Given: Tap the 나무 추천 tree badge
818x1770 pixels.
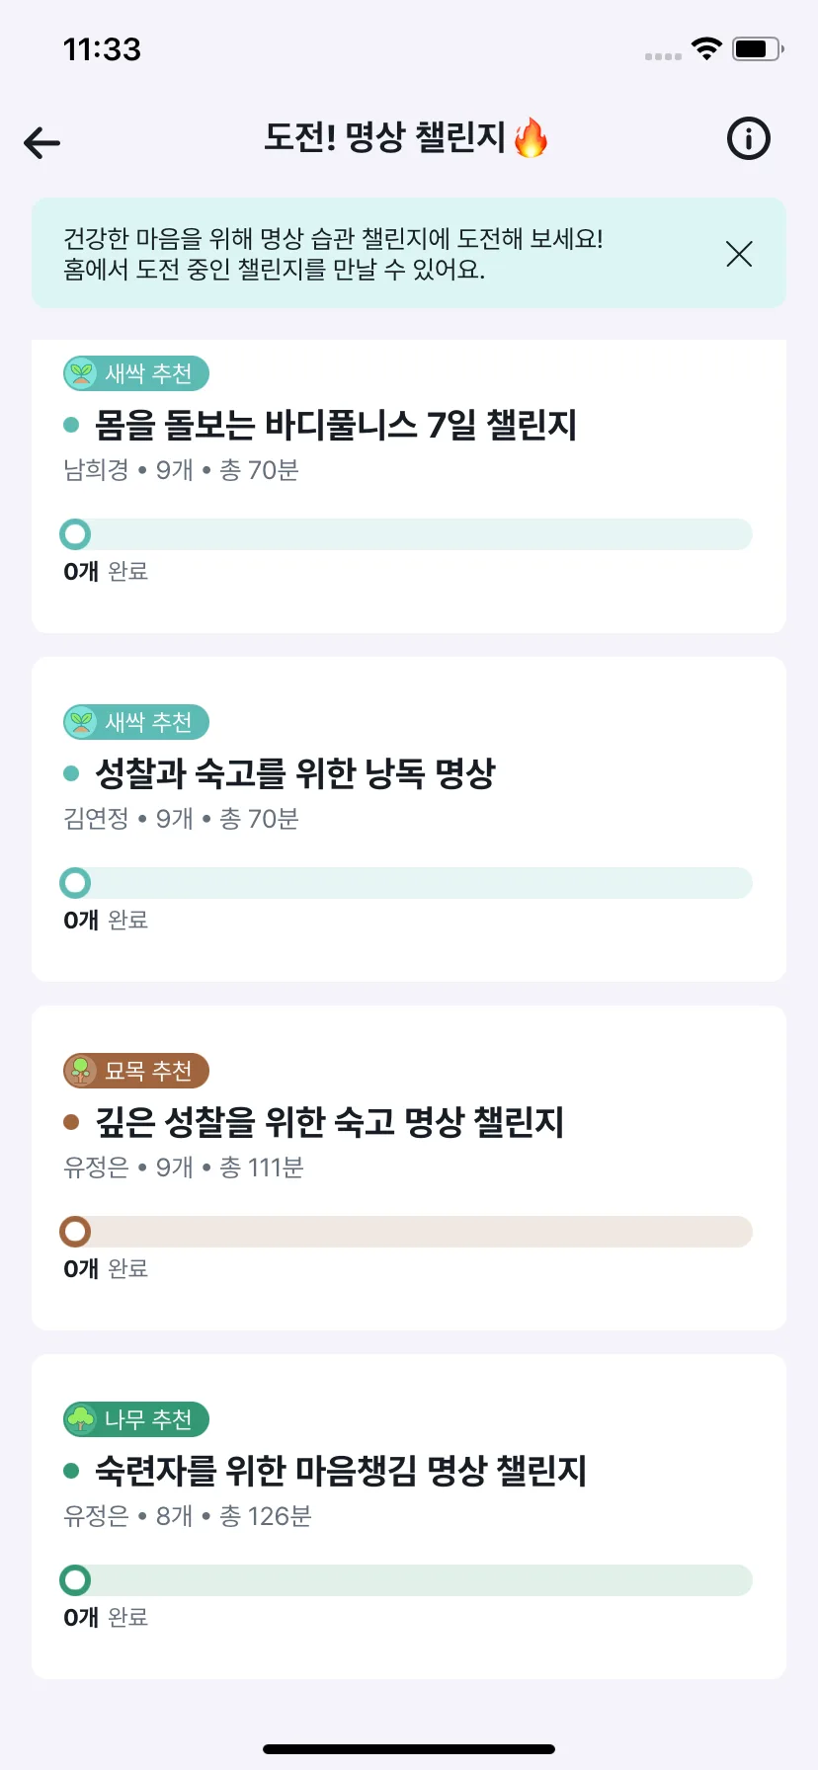Looking at the screenshot, I should 136,1419.
